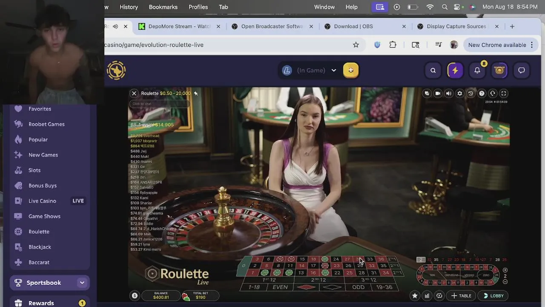Click the 'Click to chat' input field

tap(159, 104)
